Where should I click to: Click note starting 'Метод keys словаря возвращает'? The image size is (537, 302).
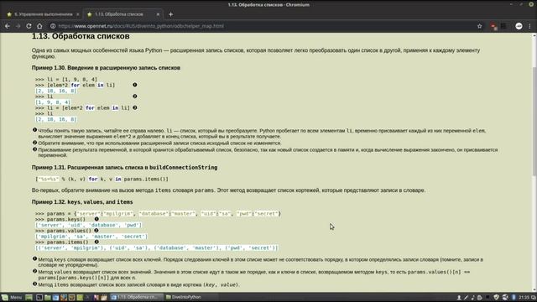261,262
